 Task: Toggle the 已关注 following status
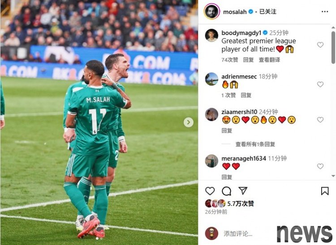coord(267,12)
